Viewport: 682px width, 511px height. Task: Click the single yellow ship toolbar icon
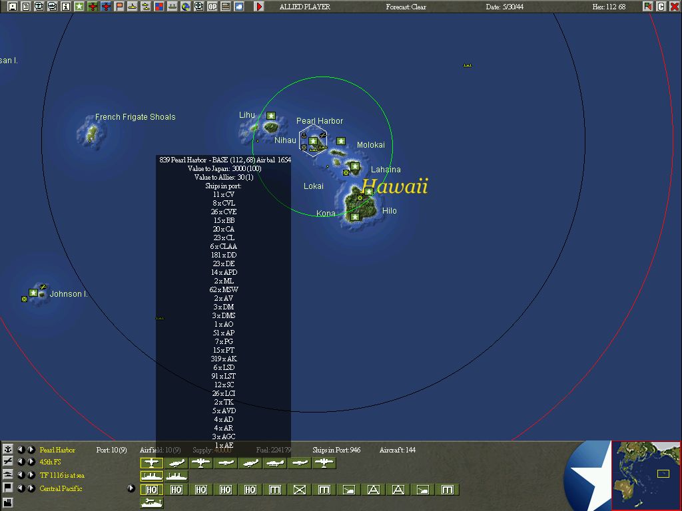[x=133, y=7]
